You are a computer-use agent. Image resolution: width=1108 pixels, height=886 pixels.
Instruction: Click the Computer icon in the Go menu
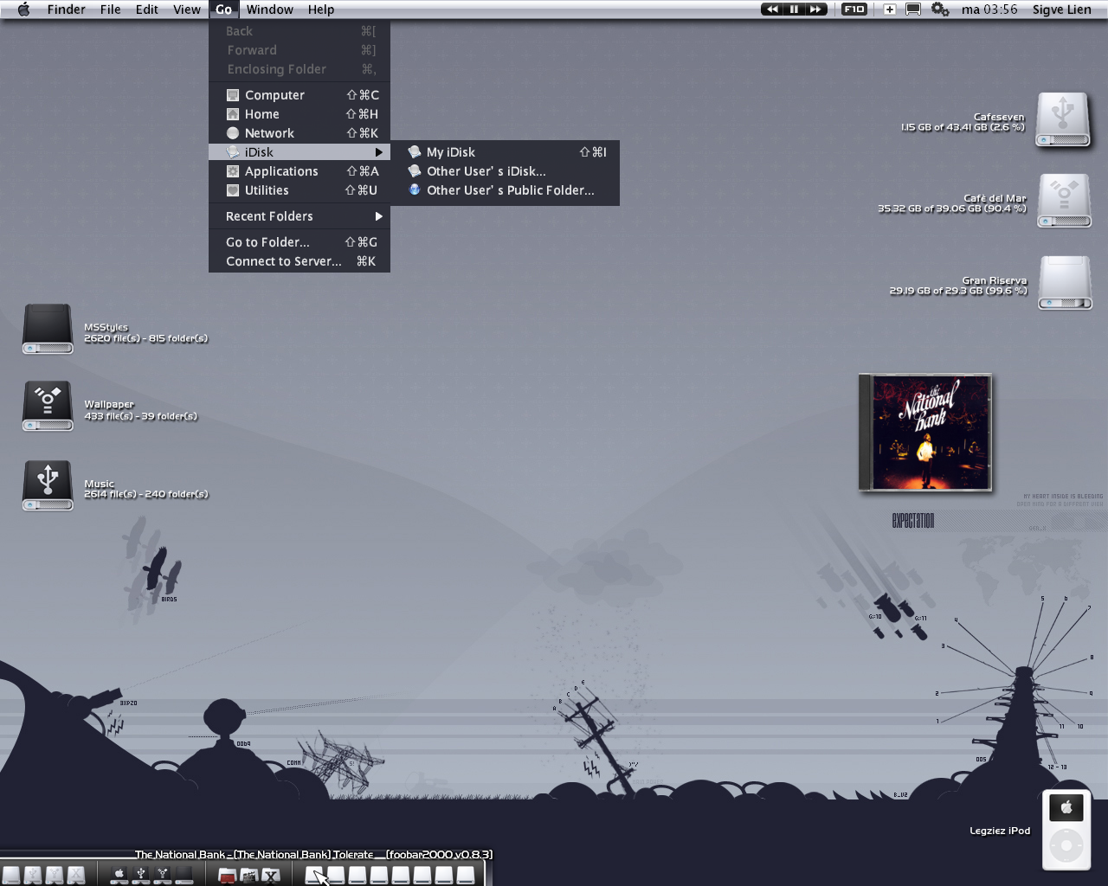[x=233, y=95]
